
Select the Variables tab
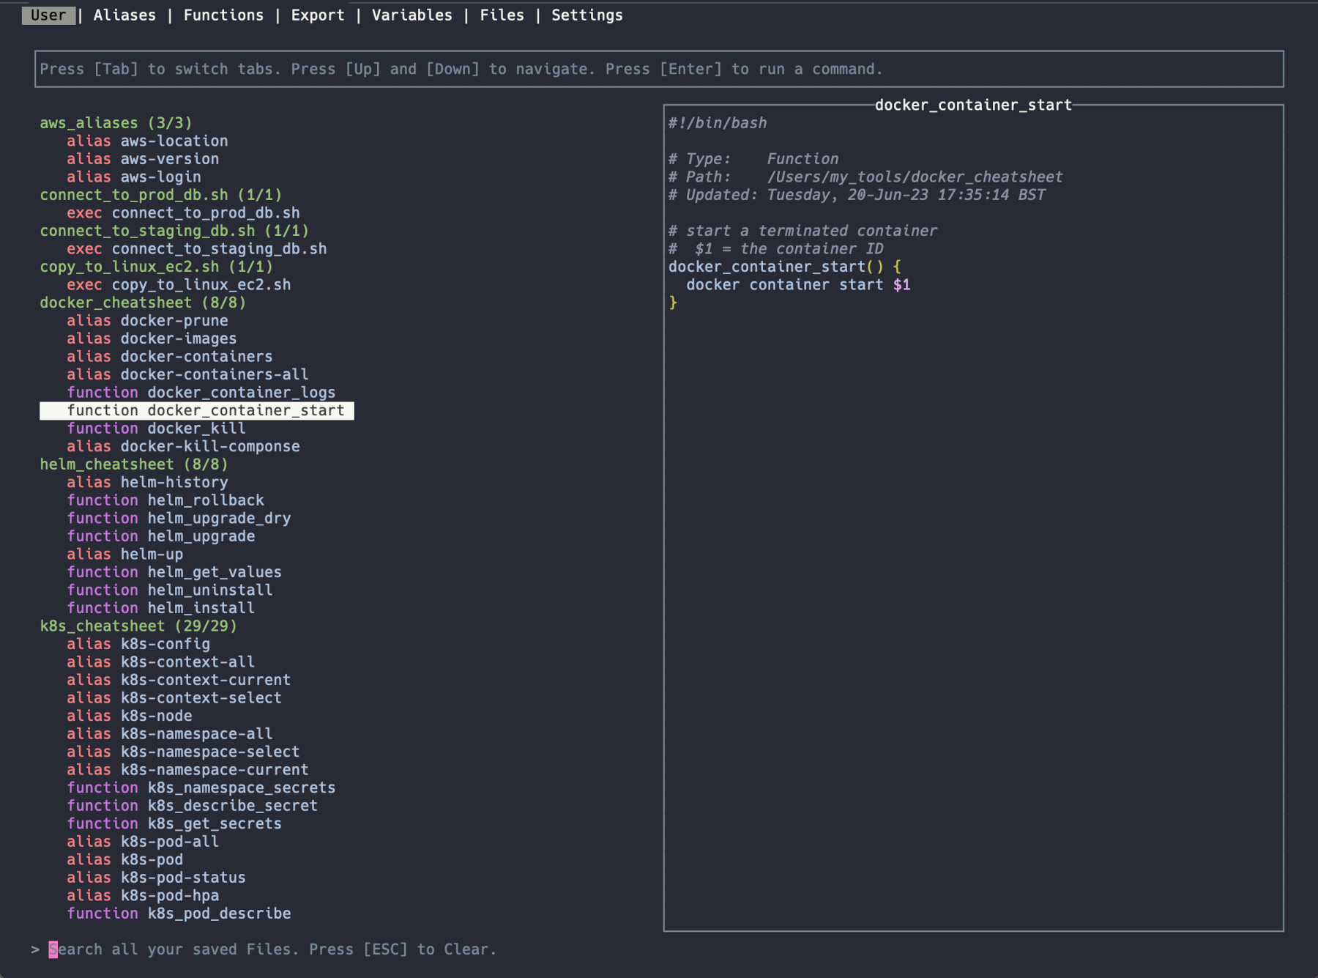pos(412,15)
